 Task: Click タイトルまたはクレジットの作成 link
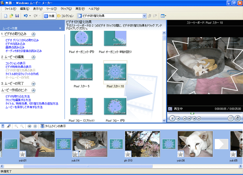pyautogui.click(x=22, y=74)
